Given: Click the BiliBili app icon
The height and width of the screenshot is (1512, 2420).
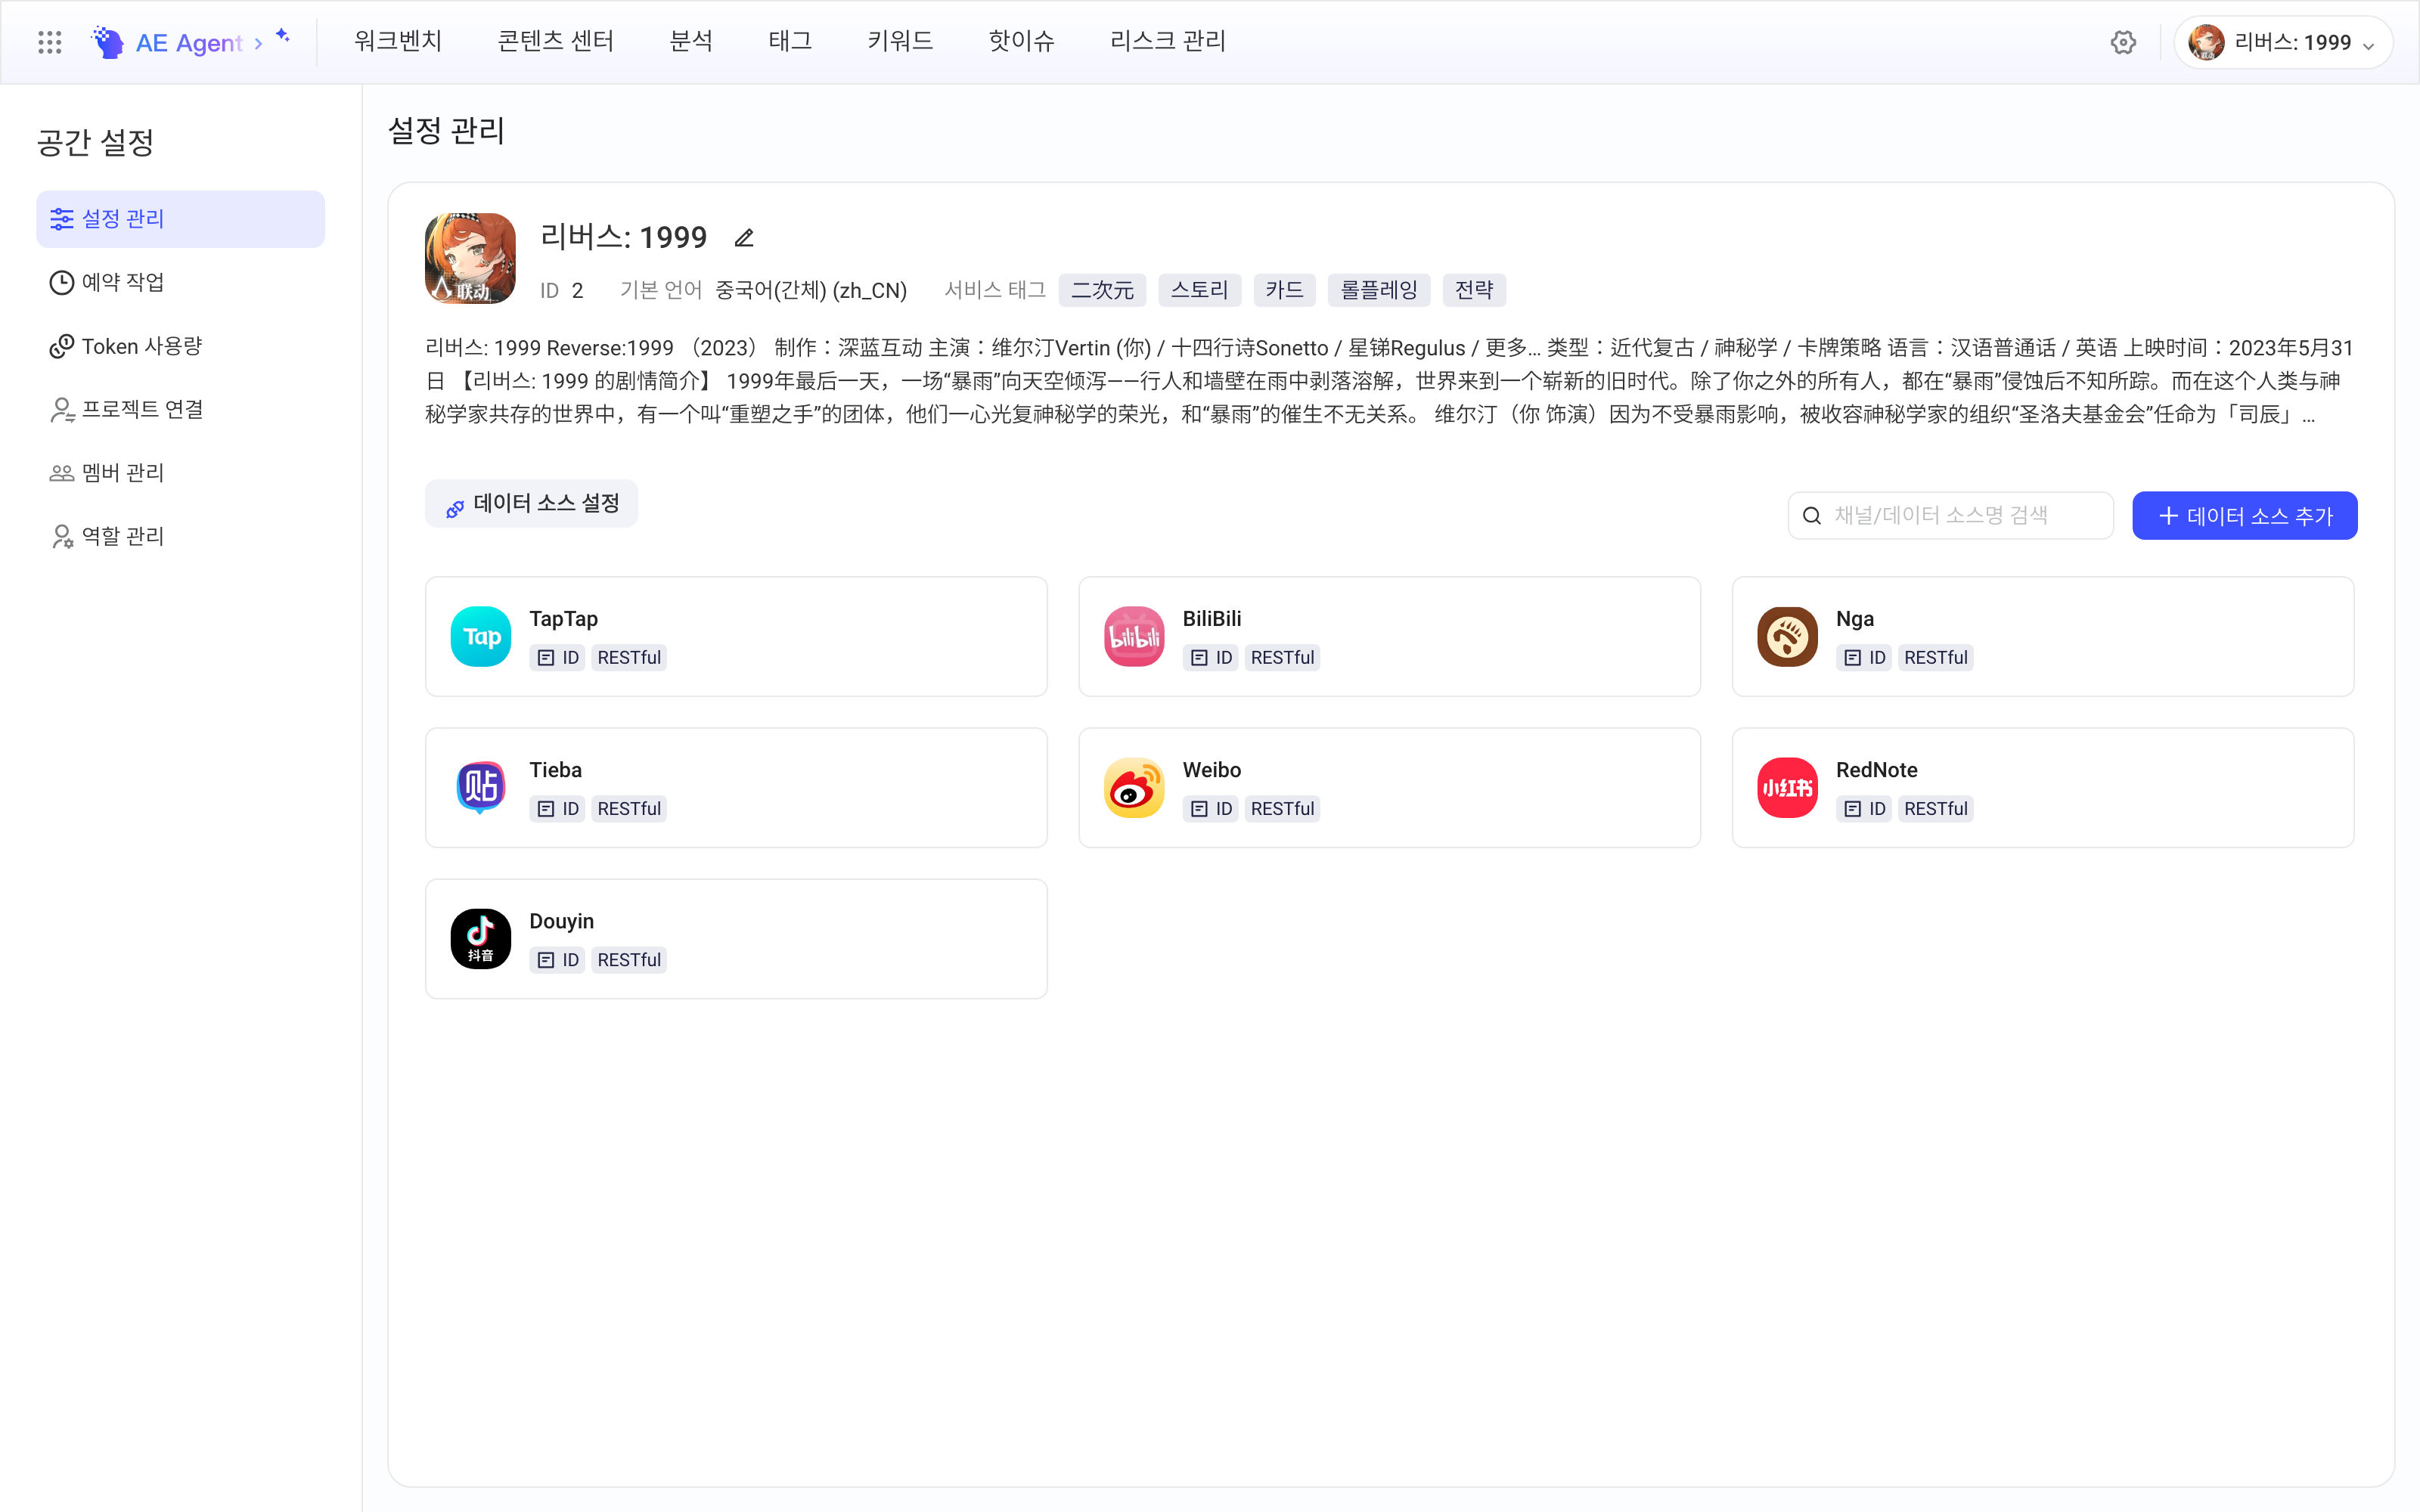Looking at the screenshot, I should coord(1134,636).
